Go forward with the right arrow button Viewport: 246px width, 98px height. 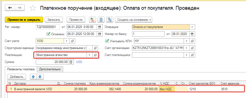(x=20, y=8)
